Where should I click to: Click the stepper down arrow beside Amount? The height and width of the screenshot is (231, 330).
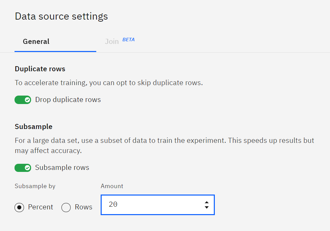[206, 207]
